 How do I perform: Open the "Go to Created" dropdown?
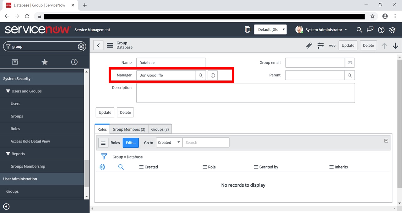[x=169, y=142]
